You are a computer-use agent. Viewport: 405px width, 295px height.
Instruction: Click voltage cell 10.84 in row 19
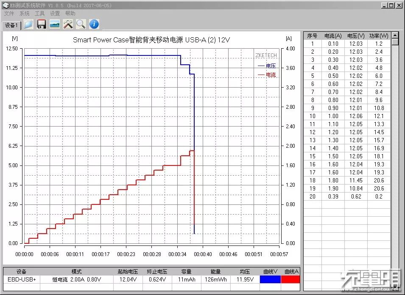(356, 188)
